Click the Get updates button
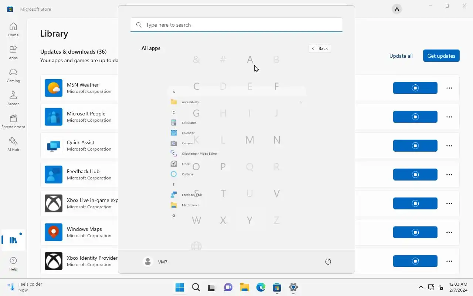 click(441, 56)
